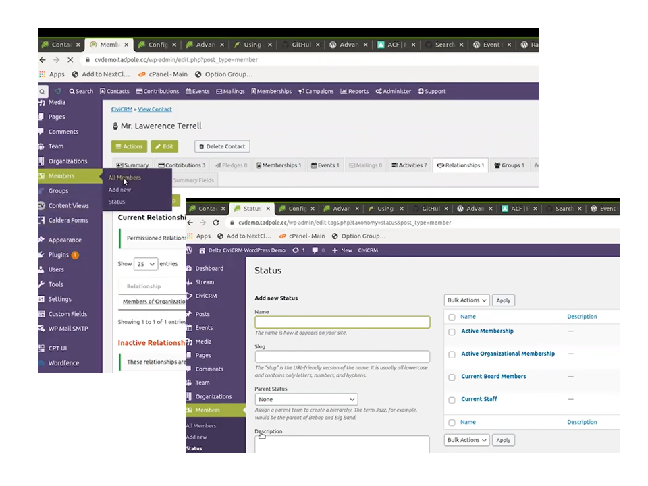The height and width of the screenshot is (486, 648).
Task: Click the green Edit contact button
Action: (x=165, y=146)
